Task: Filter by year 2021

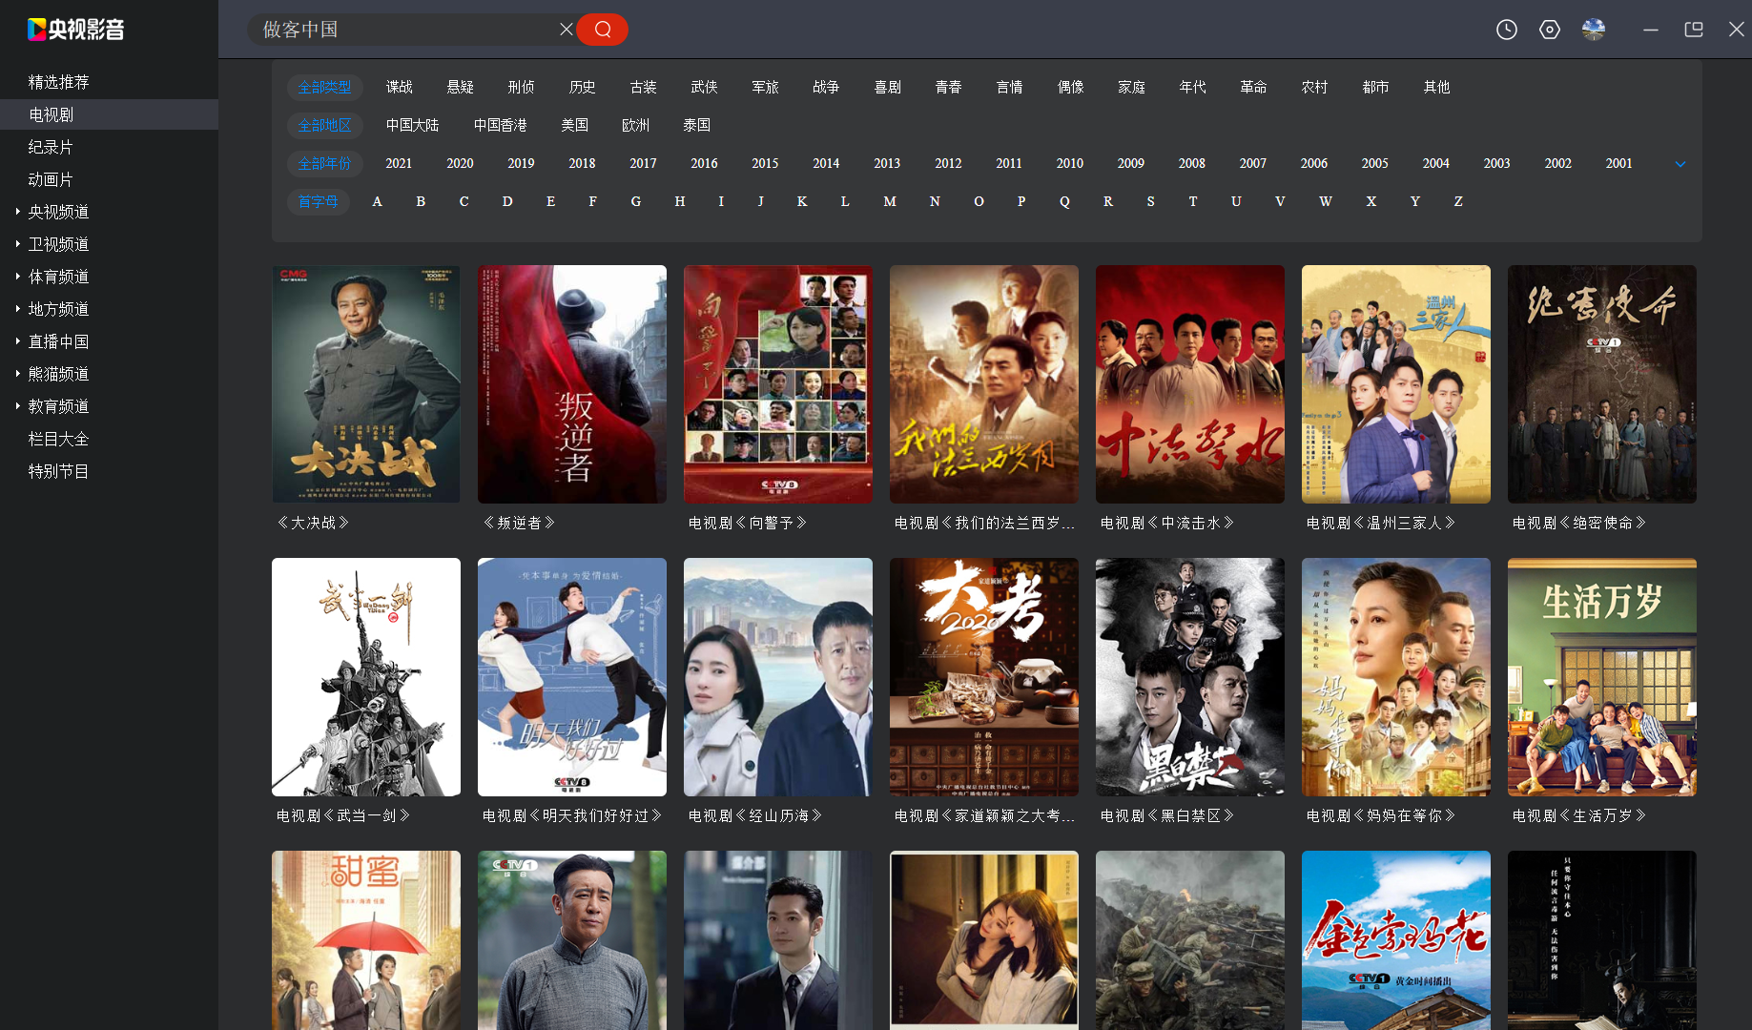Action: coord(399,163)
